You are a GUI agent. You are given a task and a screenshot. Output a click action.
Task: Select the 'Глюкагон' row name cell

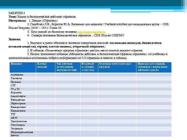click(23, 78)
